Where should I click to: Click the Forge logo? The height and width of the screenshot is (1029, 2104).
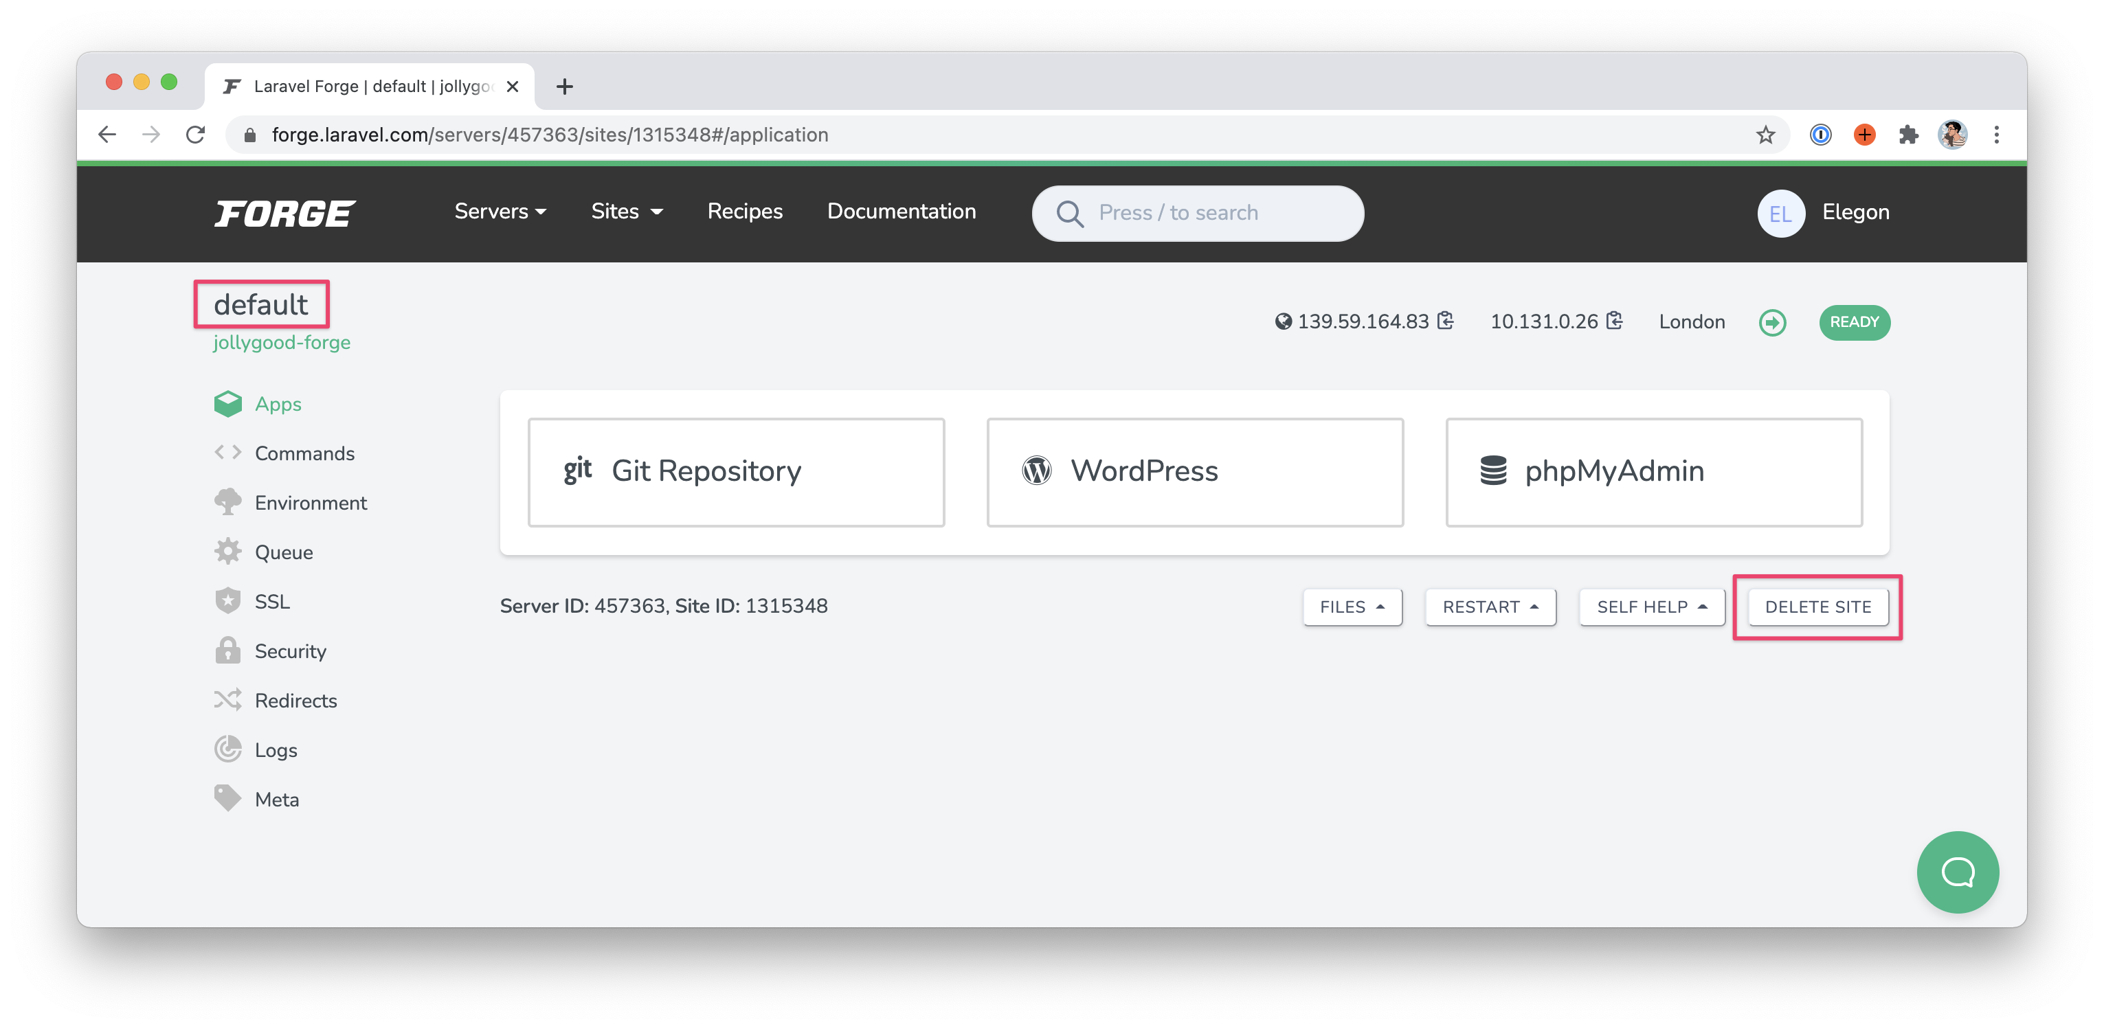coord(284,213)
